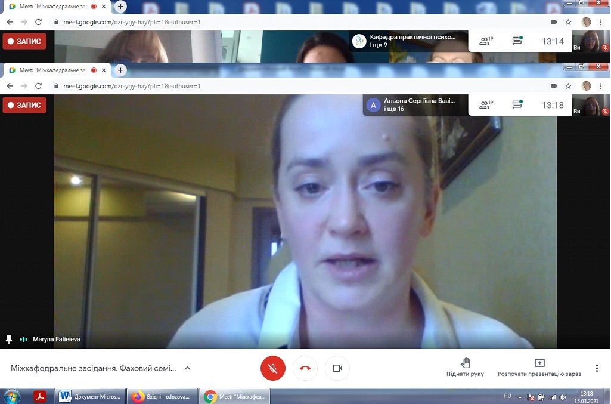Screen dimensions: 611x404
Task: Reload the Meet page
Action: pos(39,86)
